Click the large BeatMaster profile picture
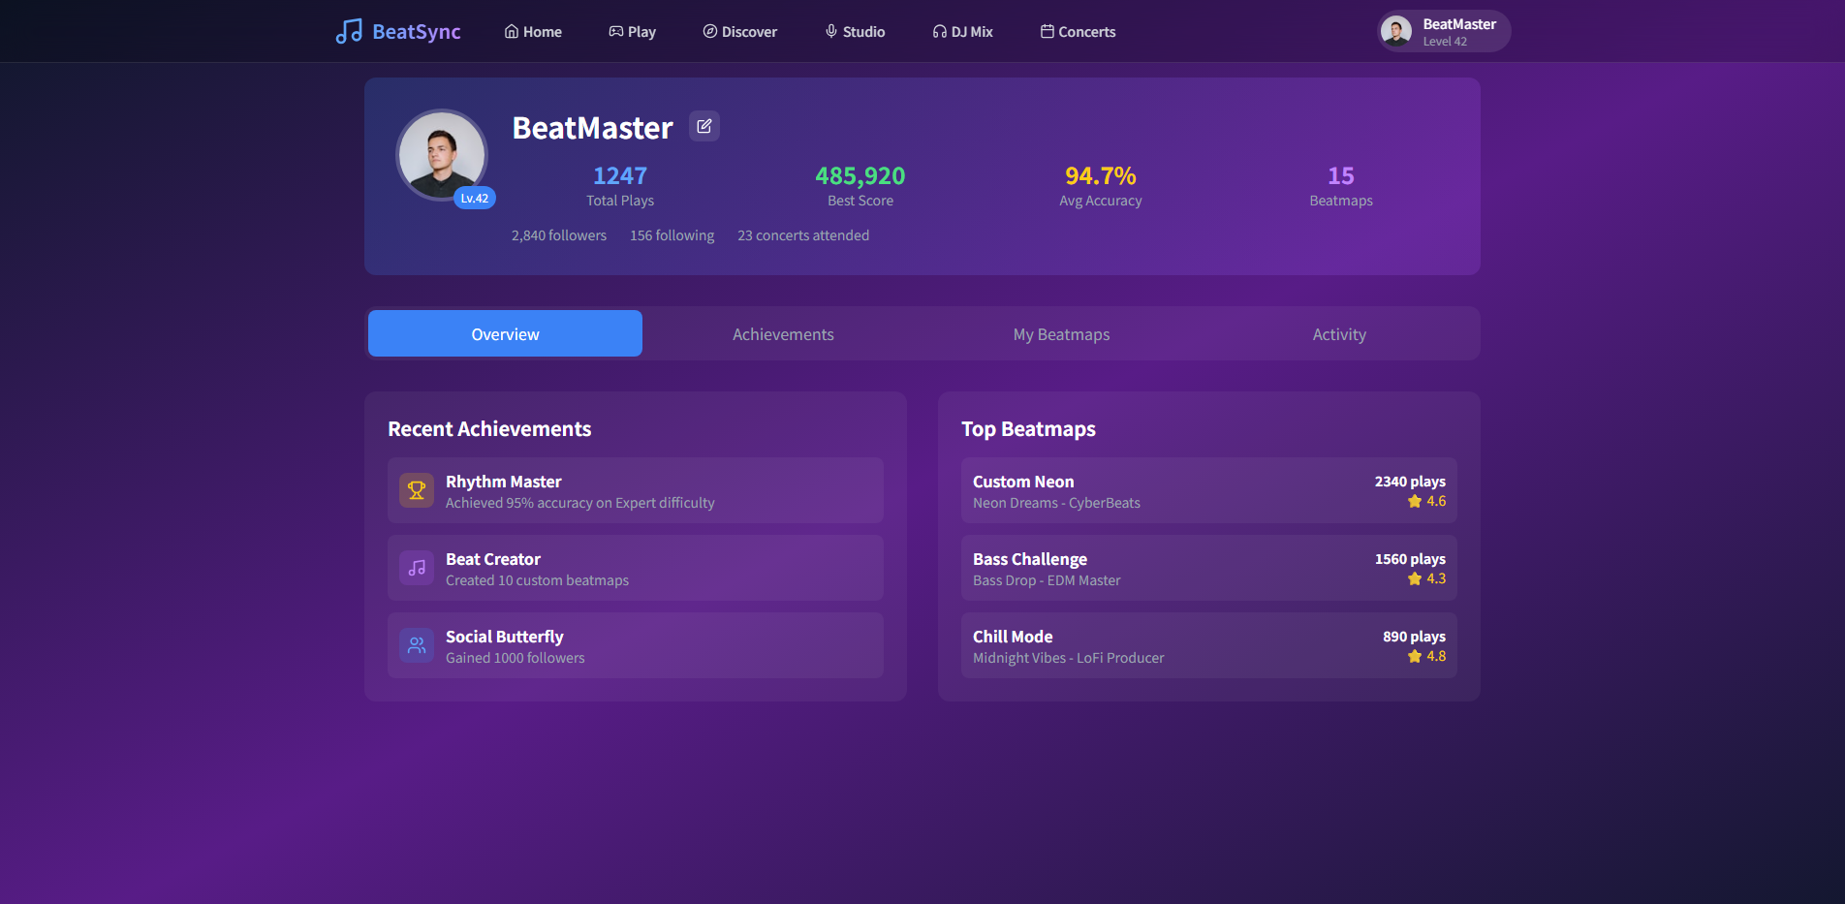This screenshot has height=904, width=1845. click(x=442, y=155)
